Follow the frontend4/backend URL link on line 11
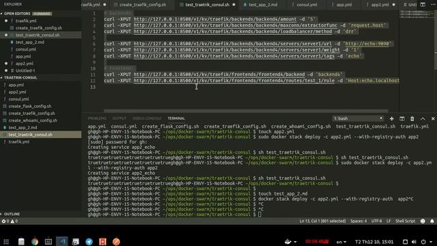 point(219,74)
